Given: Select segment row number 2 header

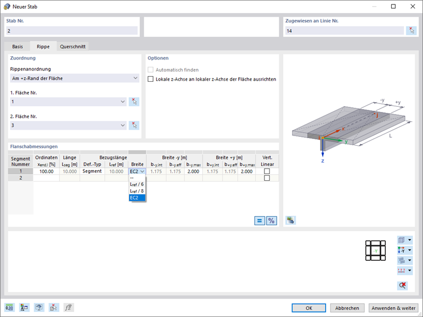Looking at the screenshot, I should [21, 178].
